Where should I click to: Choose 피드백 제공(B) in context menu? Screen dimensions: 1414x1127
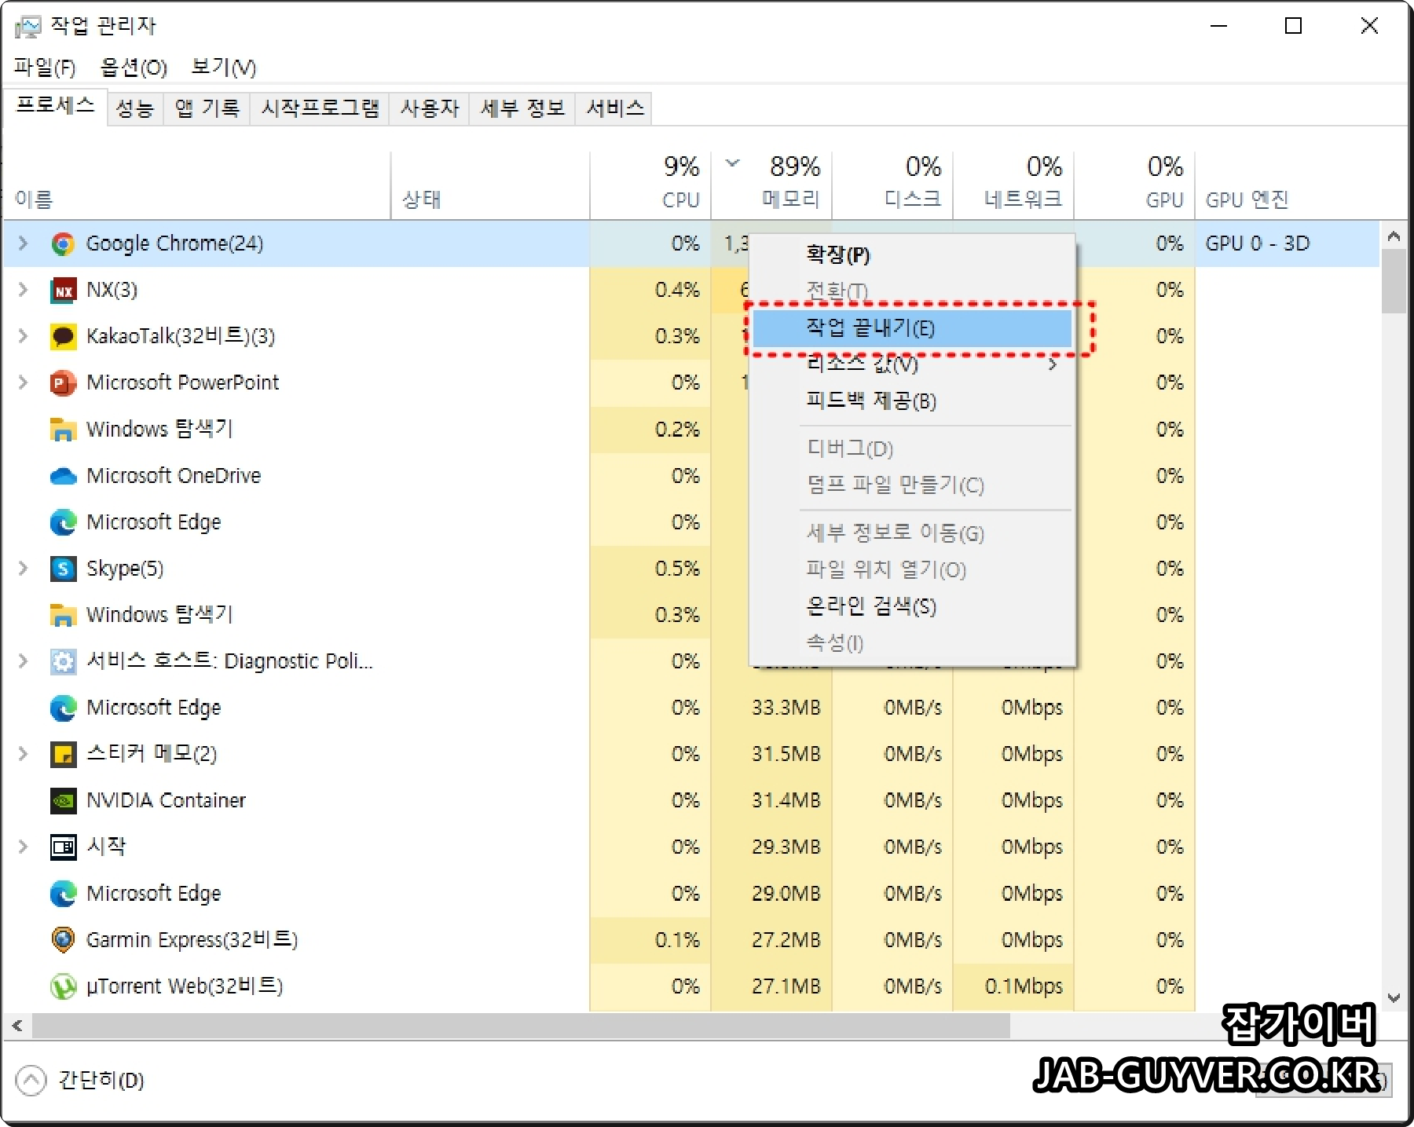(912, 401)
